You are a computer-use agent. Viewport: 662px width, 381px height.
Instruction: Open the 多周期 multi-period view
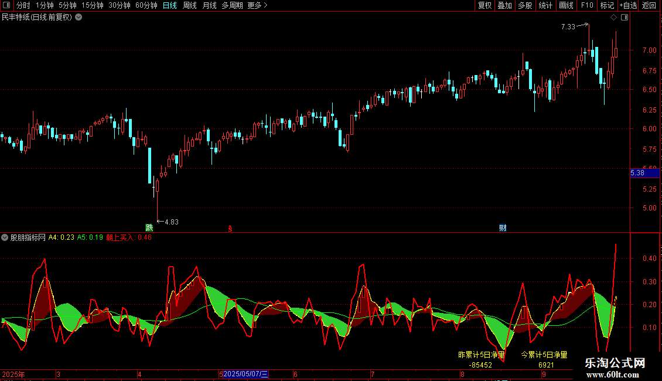click(x=232, y=5)
